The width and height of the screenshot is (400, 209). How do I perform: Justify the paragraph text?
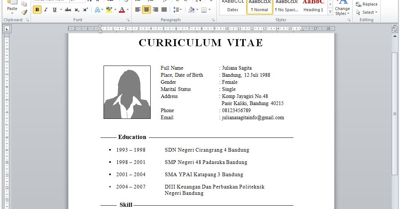(x=164, y=10)
